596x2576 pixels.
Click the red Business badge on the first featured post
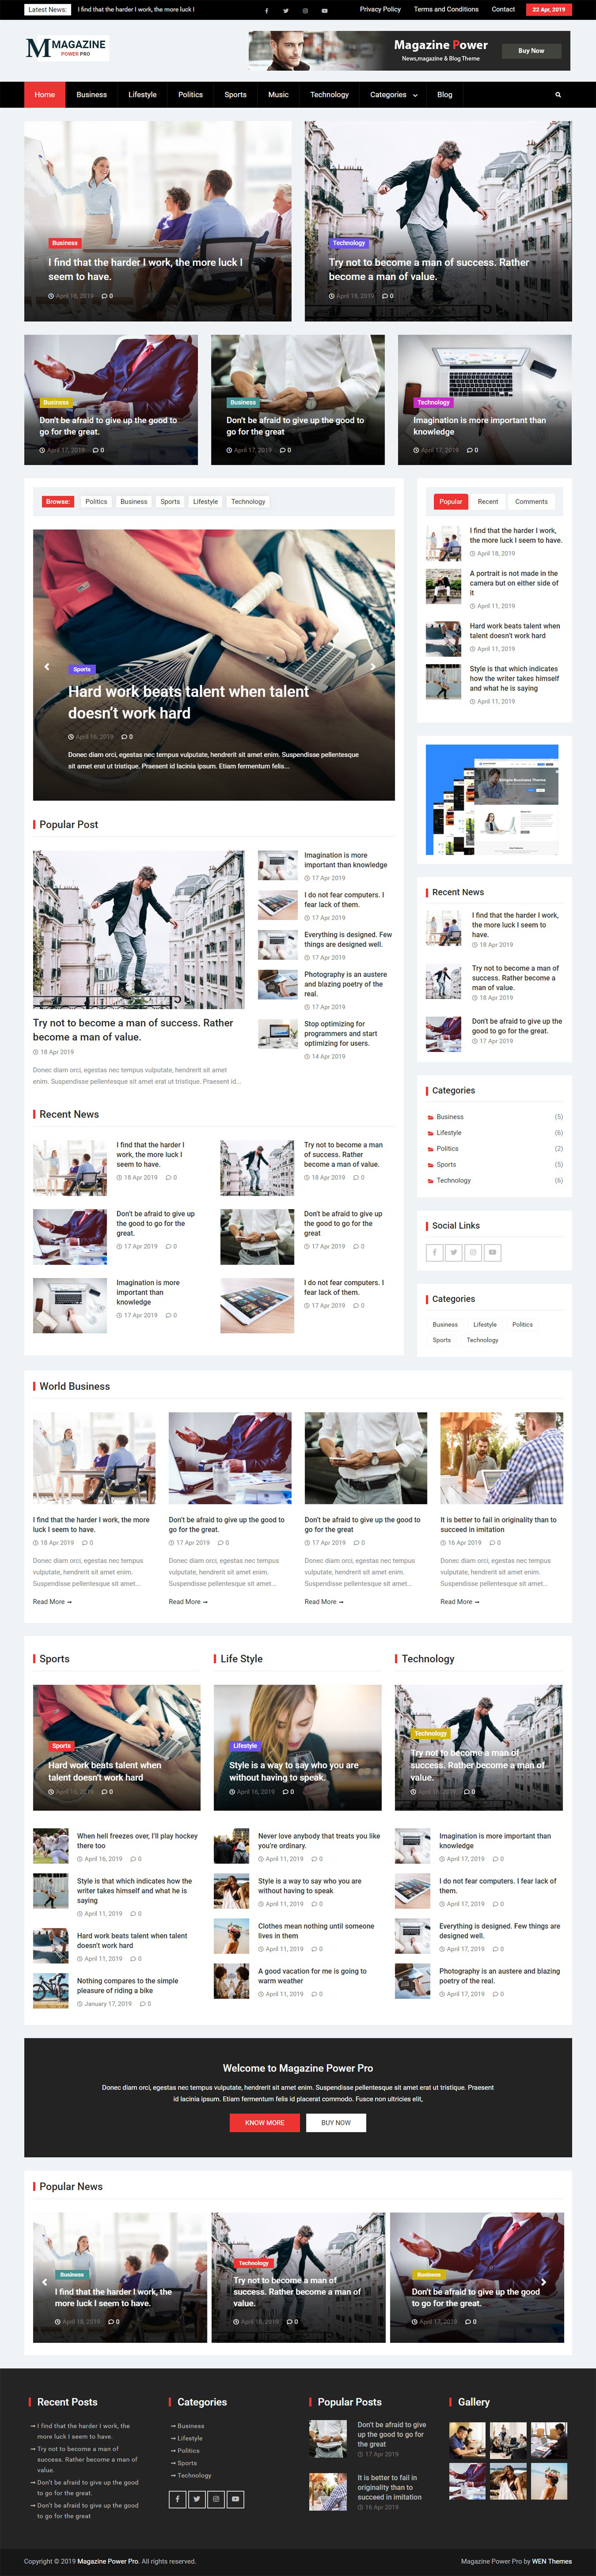(x=65, y=243)
